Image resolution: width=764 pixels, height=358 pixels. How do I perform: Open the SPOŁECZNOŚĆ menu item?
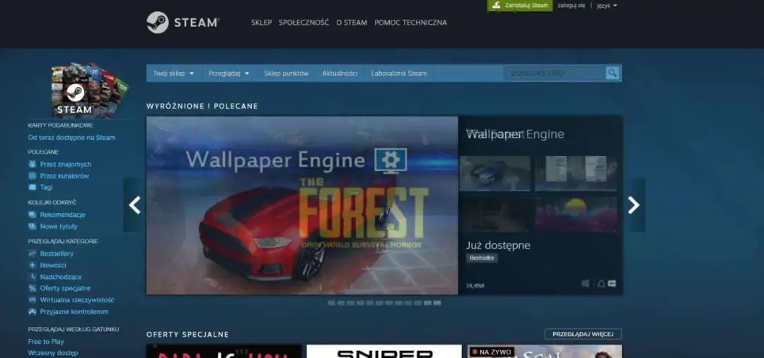coord(303,23)
